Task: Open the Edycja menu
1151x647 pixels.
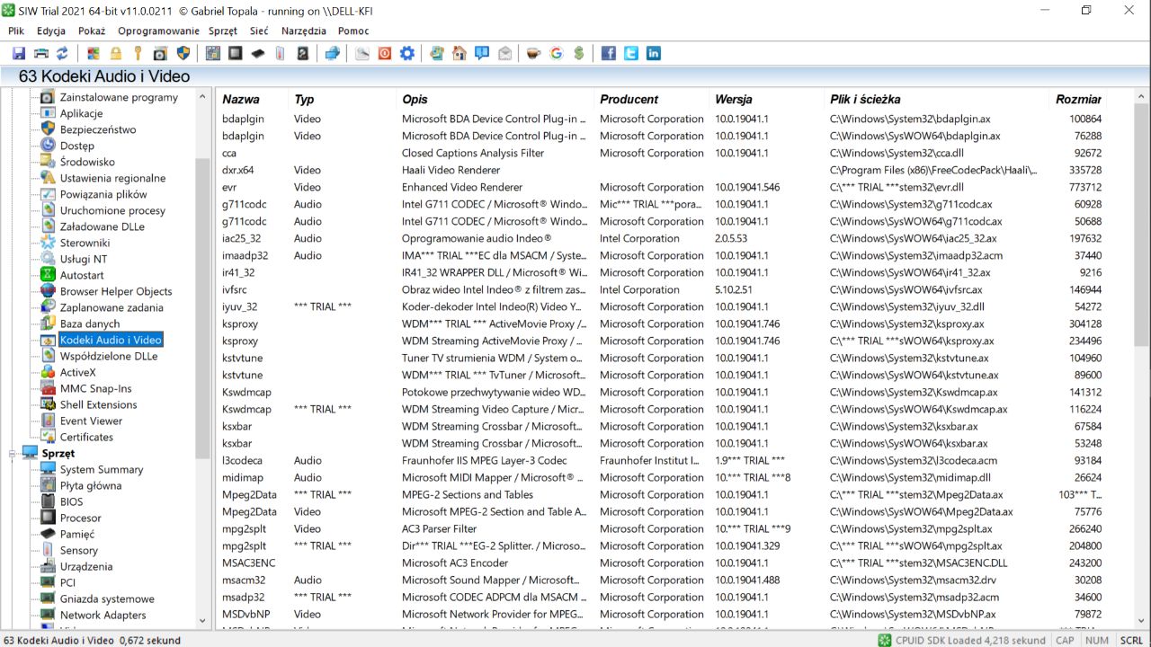Action: tap(51, 31)
